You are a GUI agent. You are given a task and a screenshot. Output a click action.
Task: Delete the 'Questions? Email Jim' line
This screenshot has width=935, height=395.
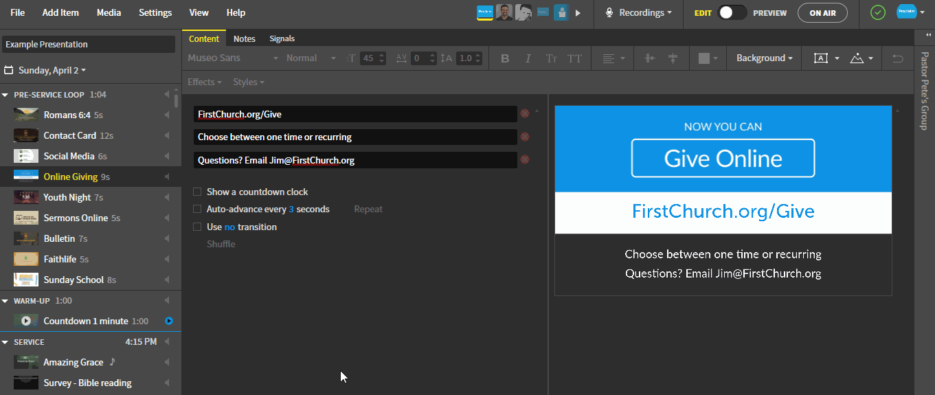click(525, 159)
